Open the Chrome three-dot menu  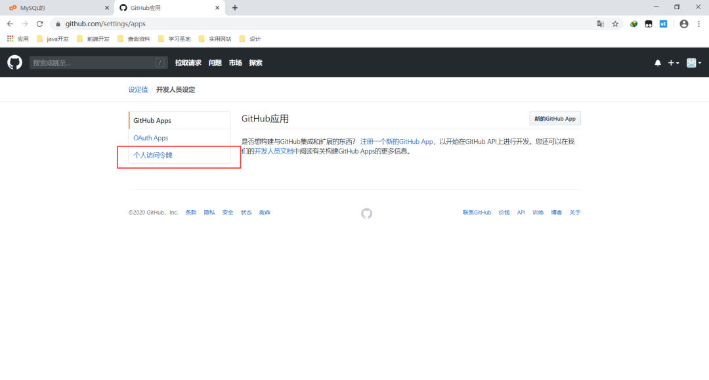pos(698,24)
